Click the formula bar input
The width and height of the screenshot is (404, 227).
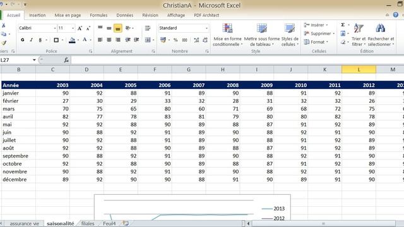pos(237,60)
